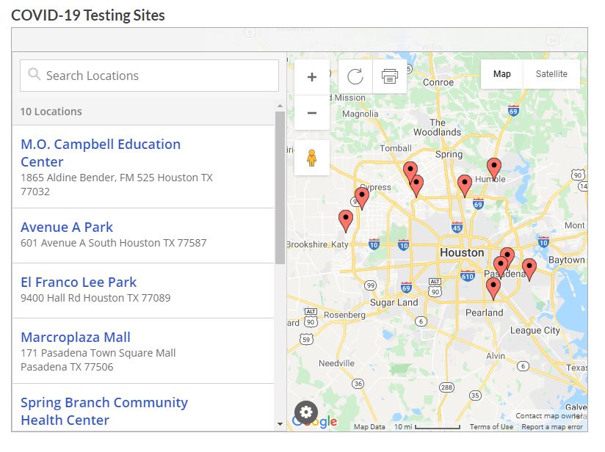
Task: Open Avenue A Park location
Action: (67, 227)
